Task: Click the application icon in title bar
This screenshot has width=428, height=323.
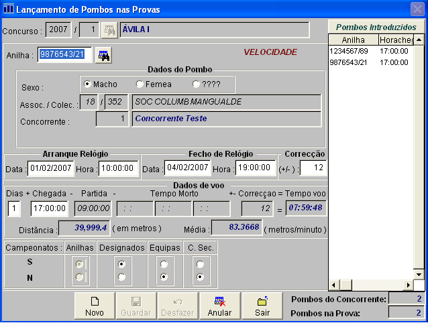Action: pos(7,8)
